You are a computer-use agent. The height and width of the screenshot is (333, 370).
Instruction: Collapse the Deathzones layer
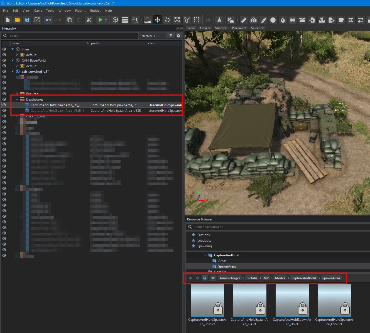tap(17, 99)
